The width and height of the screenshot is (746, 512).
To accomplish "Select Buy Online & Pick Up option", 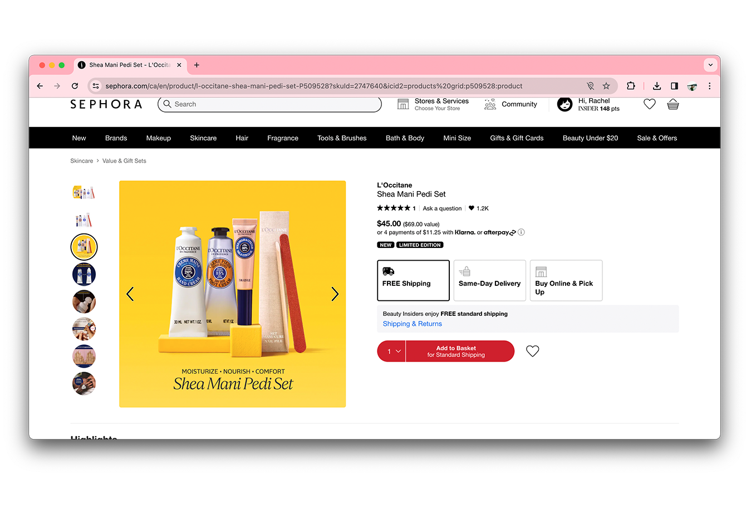I will [566, 281].
